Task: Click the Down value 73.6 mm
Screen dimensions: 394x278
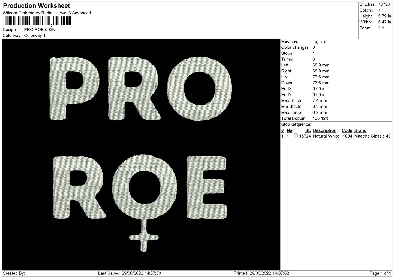Action: (x=321, y=83)
